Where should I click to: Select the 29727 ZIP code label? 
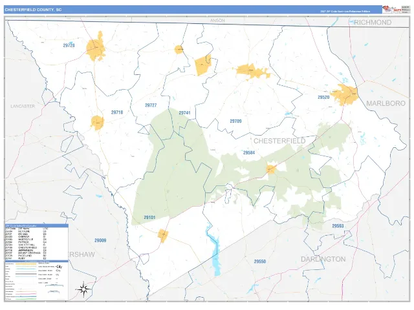coord(151,105)
